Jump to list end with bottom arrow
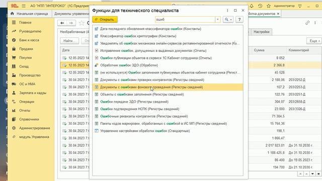 (x=318, y=174)
